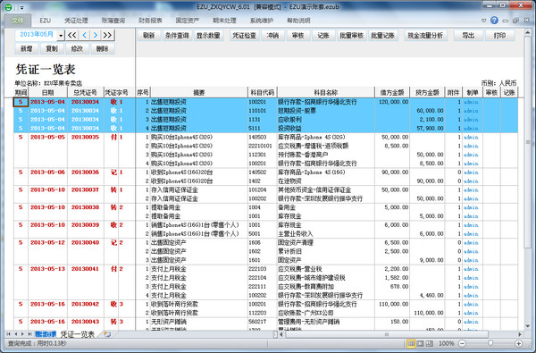Open the 财务报表 ribbon tab
The image size is (536, 353).
(150, 21)
